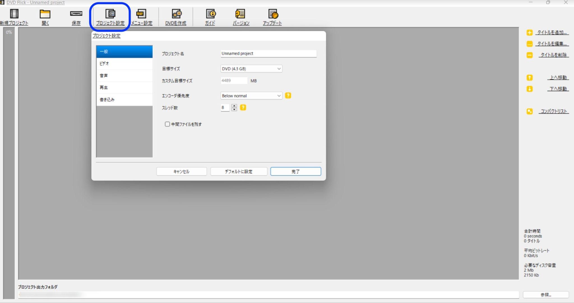
Task: Click the プロジェクト名 text field
Action: tap(268, 53)
